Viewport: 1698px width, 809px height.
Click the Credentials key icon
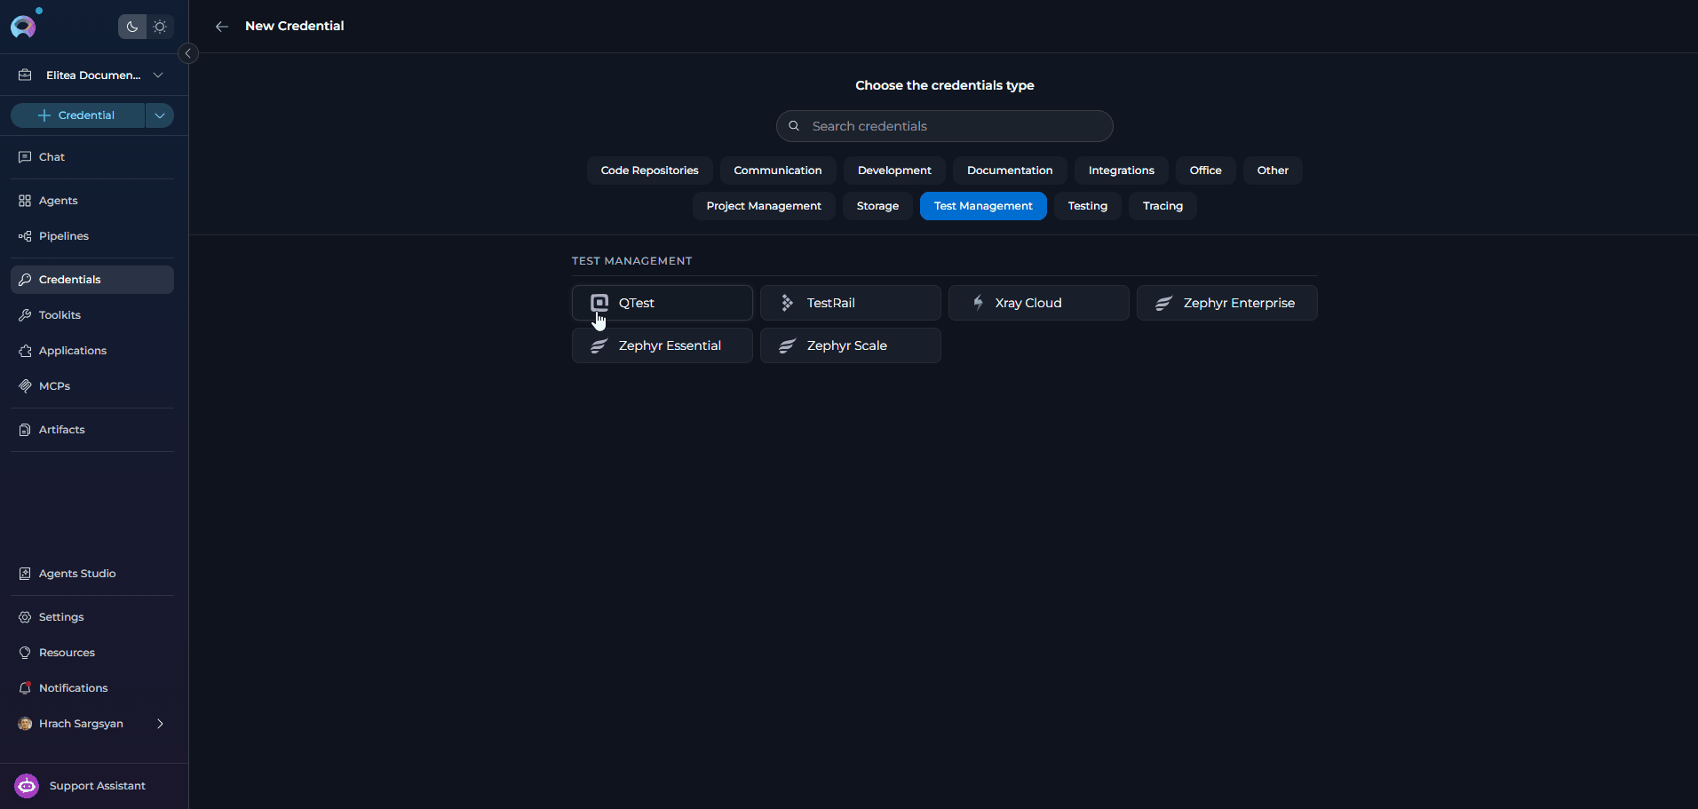(25, 280)
